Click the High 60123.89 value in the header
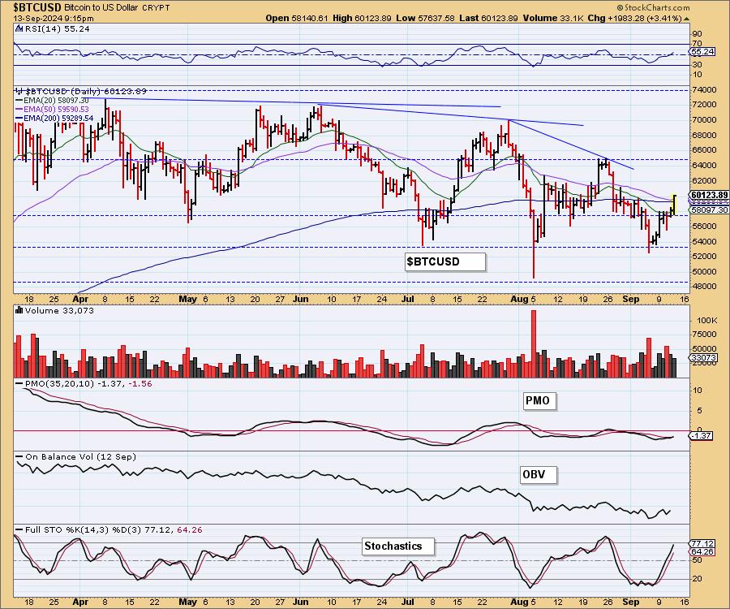This screenshot has width=730, height=609. 363,18
